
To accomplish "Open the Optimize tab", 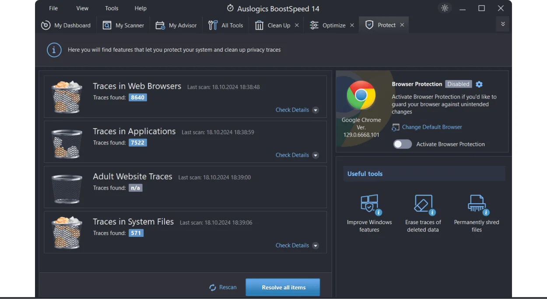I will (328, 25).
